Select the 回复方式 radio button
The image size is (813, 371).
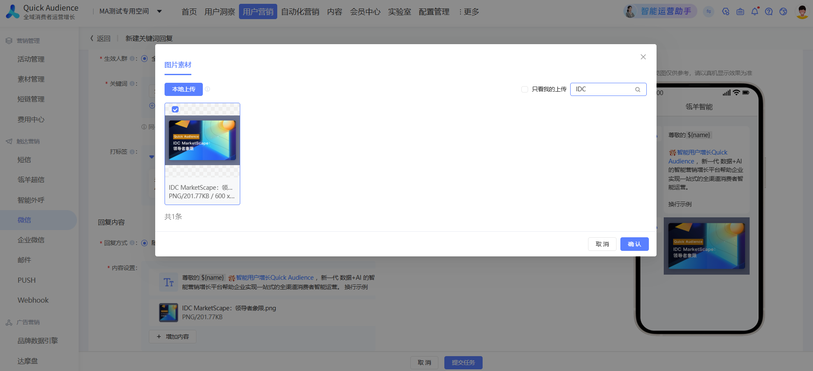(145, 243)
